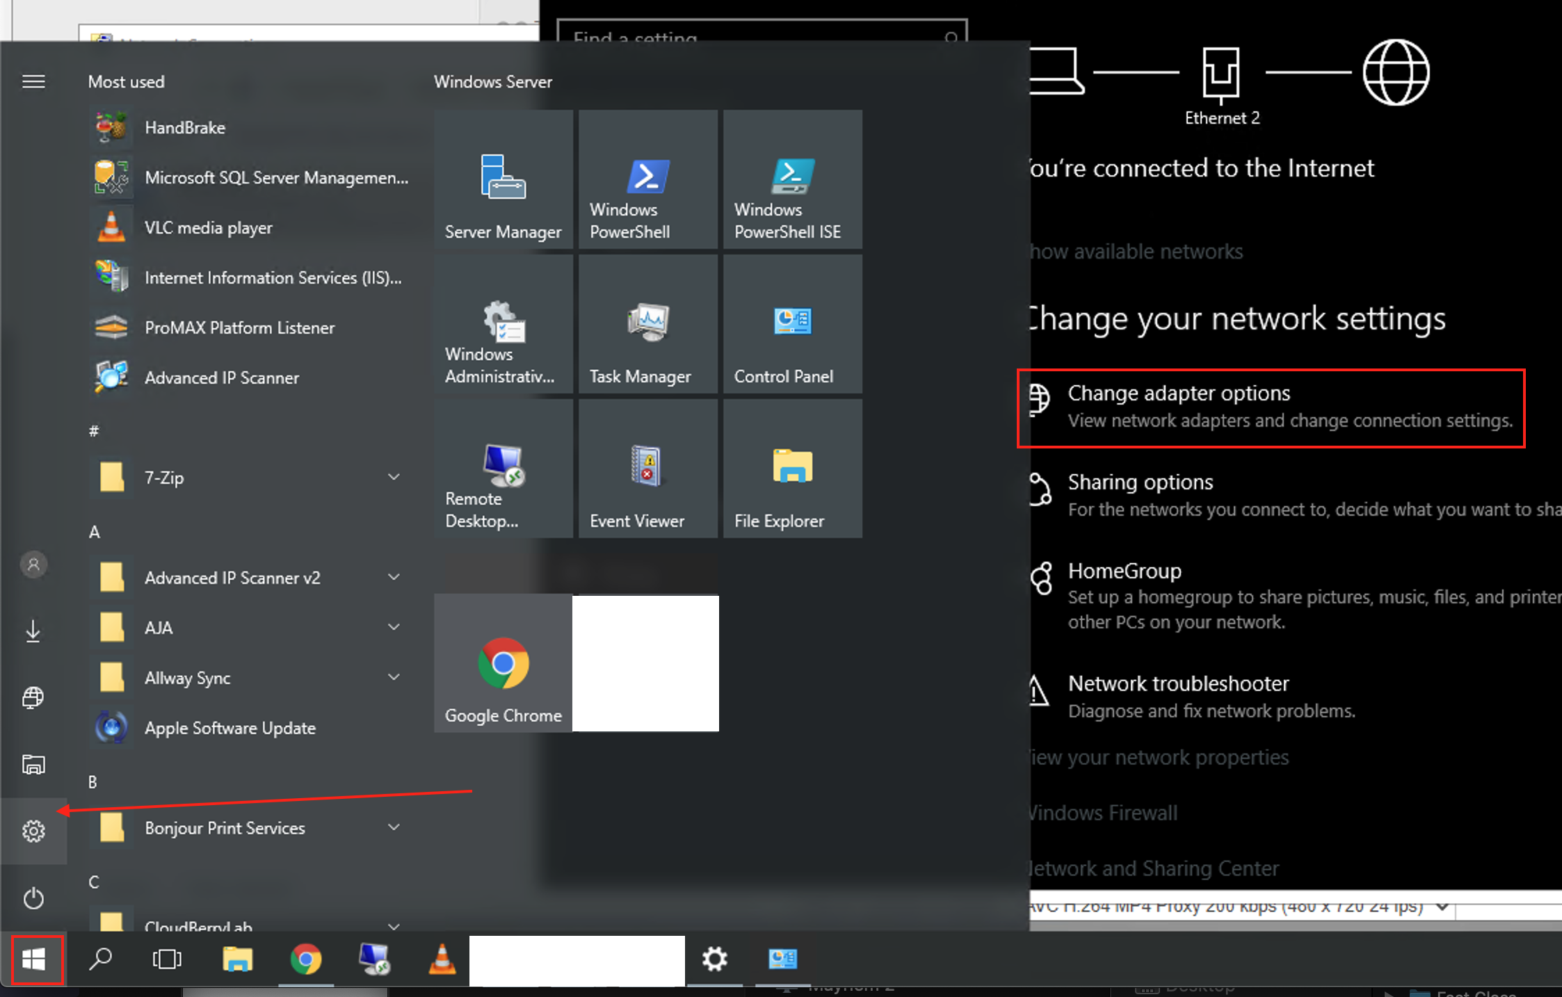The height and width of the screenshot is (997, 1562).
Task: Open Downloads icon in Start sidebar
Action: click(33, 631)
